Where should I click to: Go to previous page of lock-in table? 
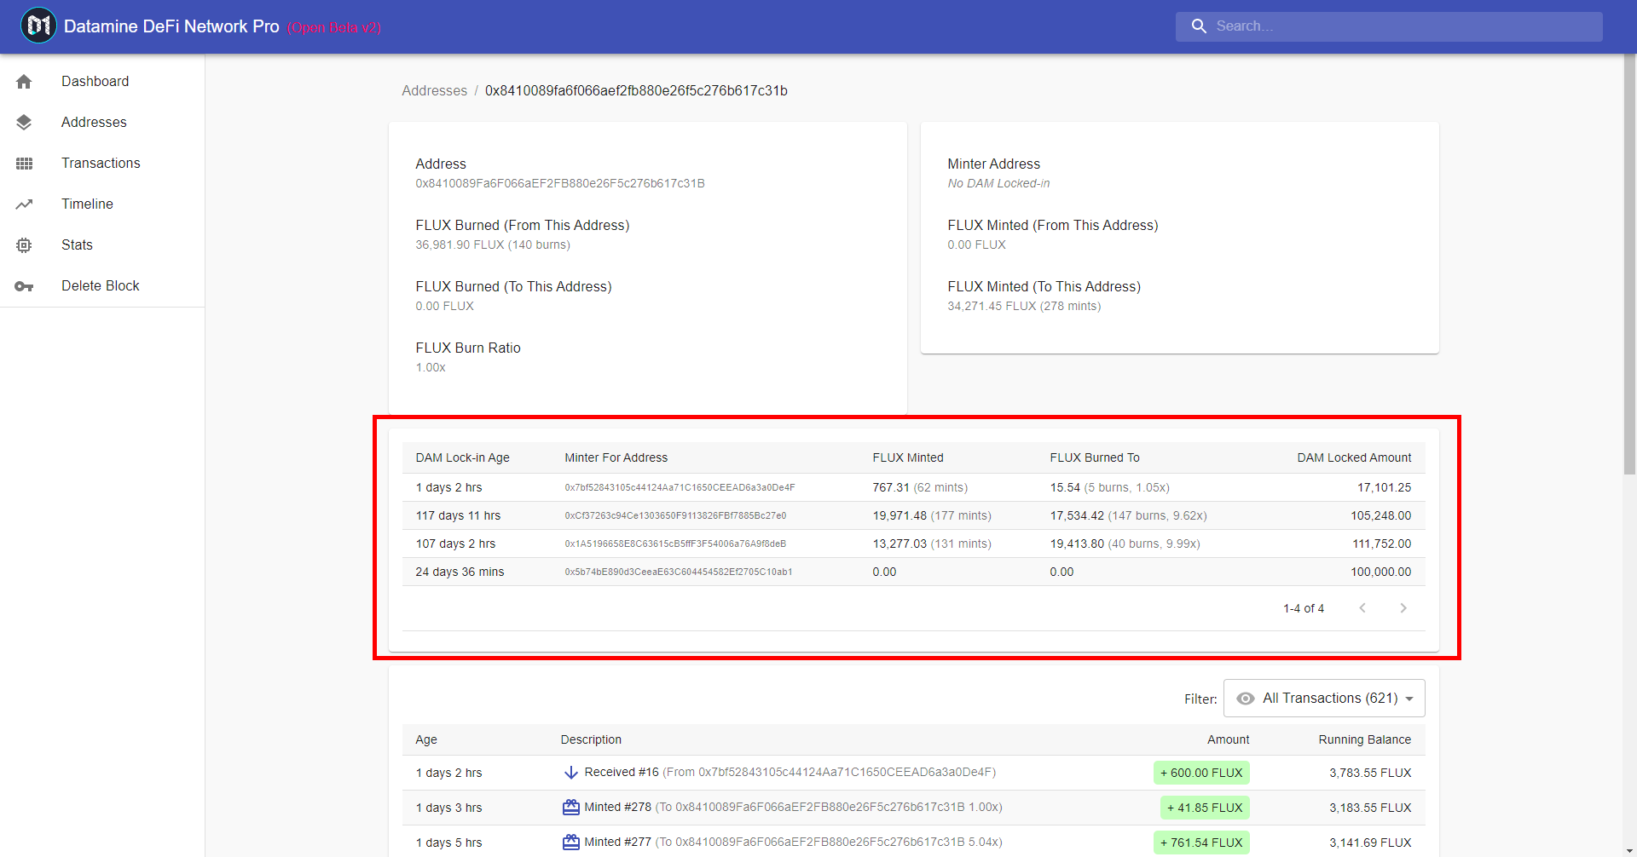coord(1362,607)
